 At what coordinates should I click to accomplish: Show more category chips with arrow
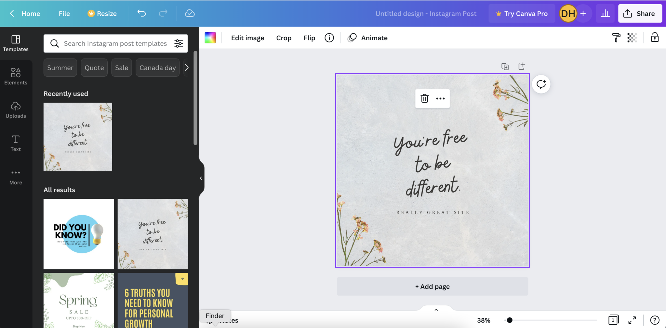click(x=187, y=68)
